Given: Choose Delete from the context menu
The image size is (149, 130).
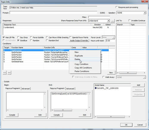Looking at the screenshot, I should point(77,59).
